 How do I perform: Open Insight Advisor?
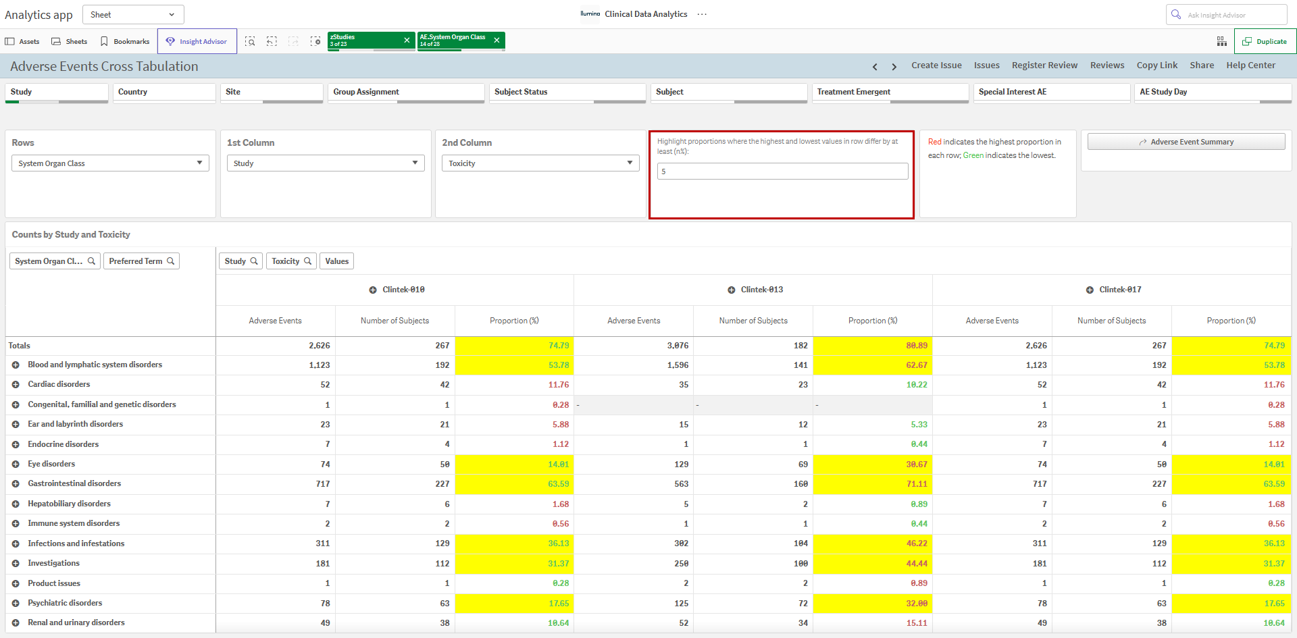click(x=197, y=41)
